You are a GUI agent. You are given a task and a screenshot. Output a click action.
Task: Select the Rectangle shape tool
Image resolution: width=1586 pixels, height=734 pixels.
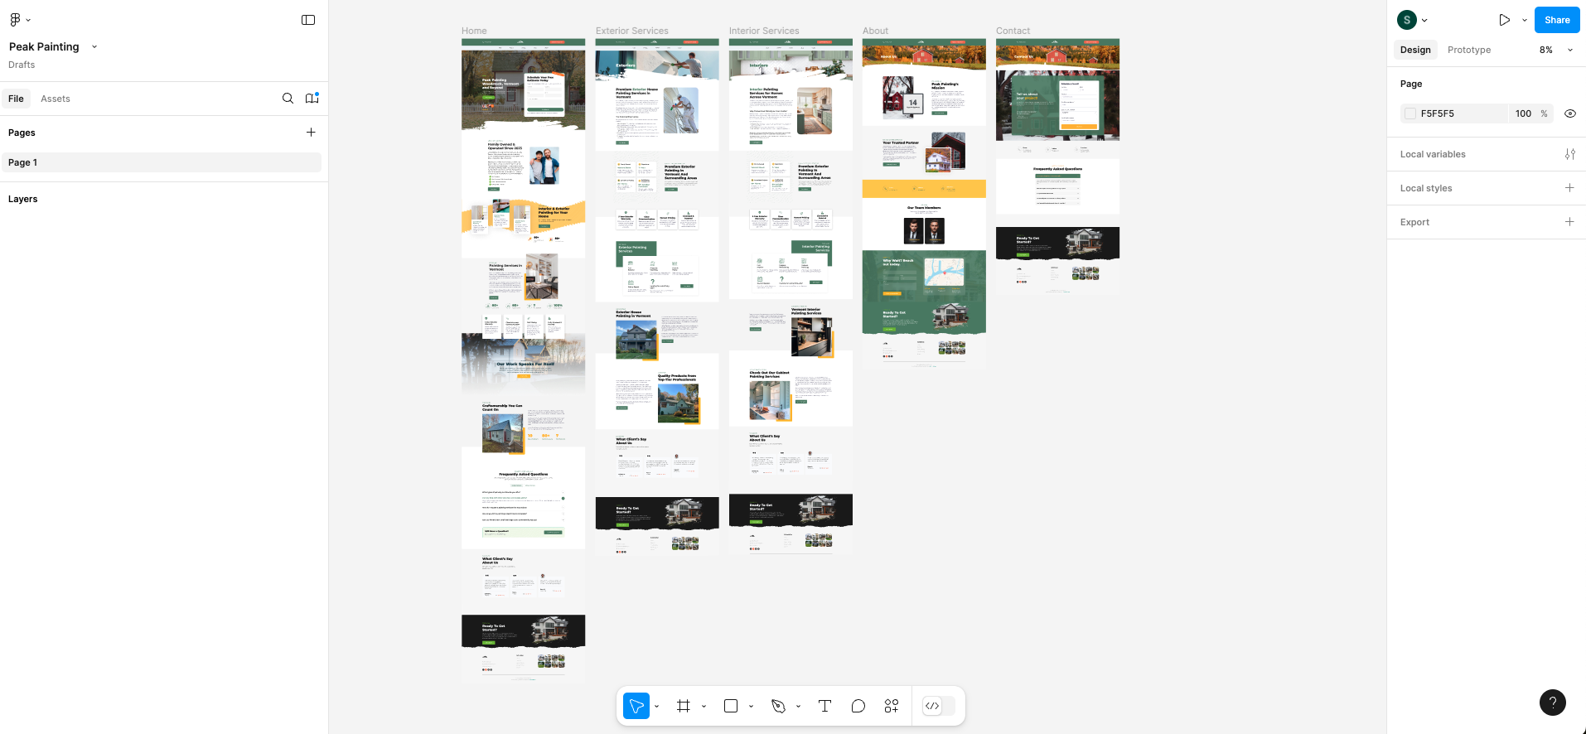pos(731,706)
